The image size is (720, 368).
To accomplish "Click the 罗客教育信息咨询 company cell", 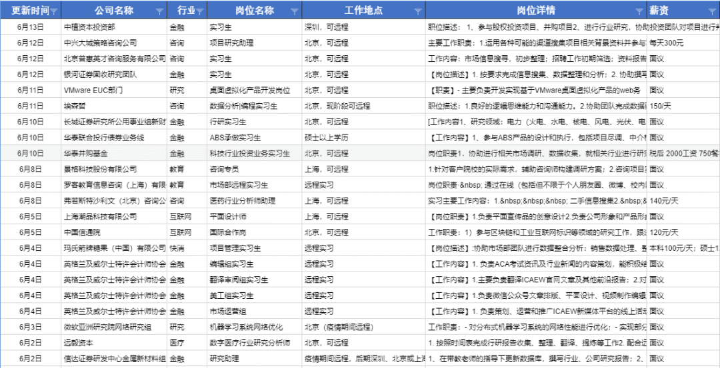I will 115,185.
